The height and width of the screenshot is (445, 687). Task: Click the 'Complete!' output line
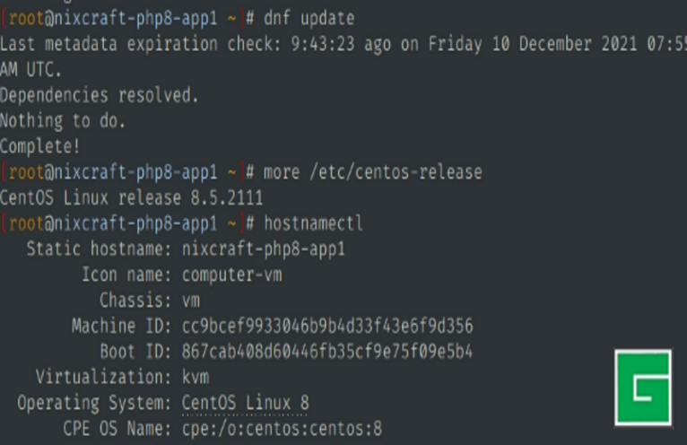40,145
